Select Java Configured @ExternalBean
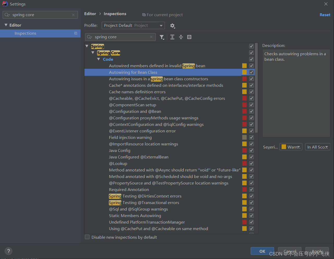 click(139, 157)
